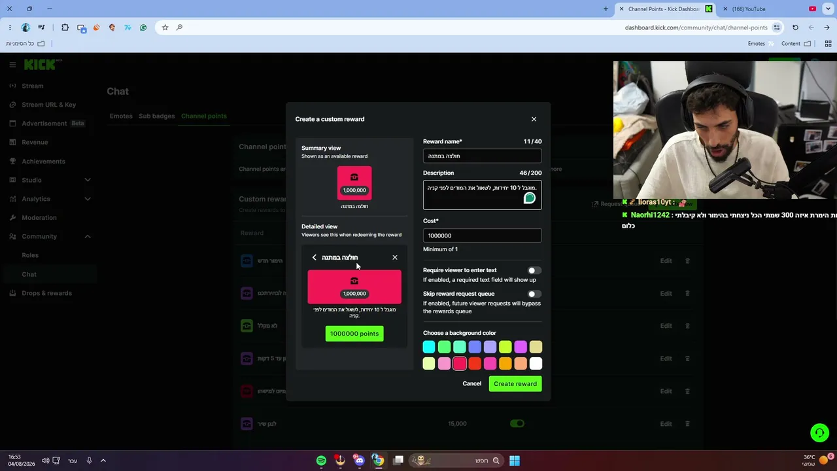Cancel the custom reward creation

click(x=471, y=384)
